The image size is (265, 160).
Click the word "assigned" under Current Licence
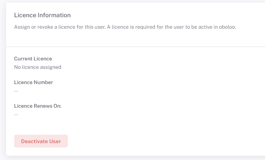pos(50,67)
